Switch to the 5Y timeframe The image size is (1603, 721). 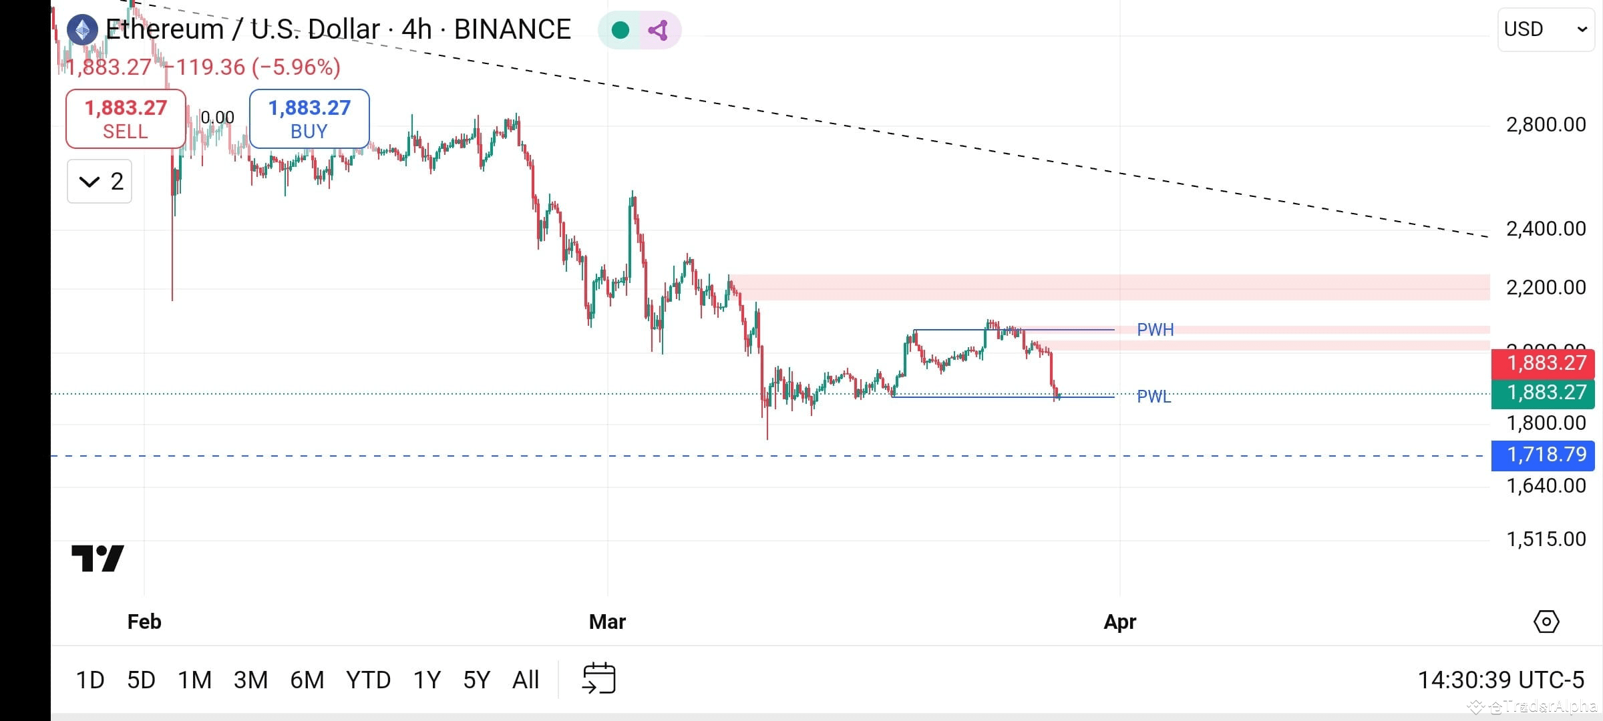(x=476, y=679)
